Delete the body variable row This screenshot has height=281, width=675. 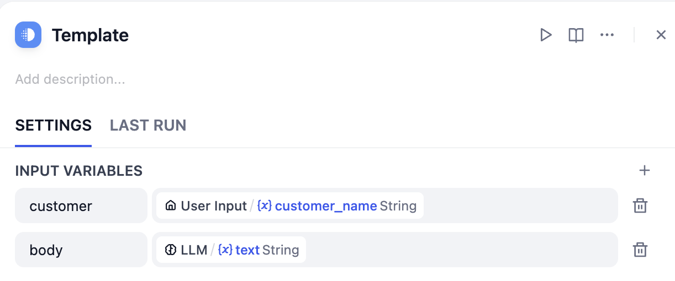tap(640, 250)
